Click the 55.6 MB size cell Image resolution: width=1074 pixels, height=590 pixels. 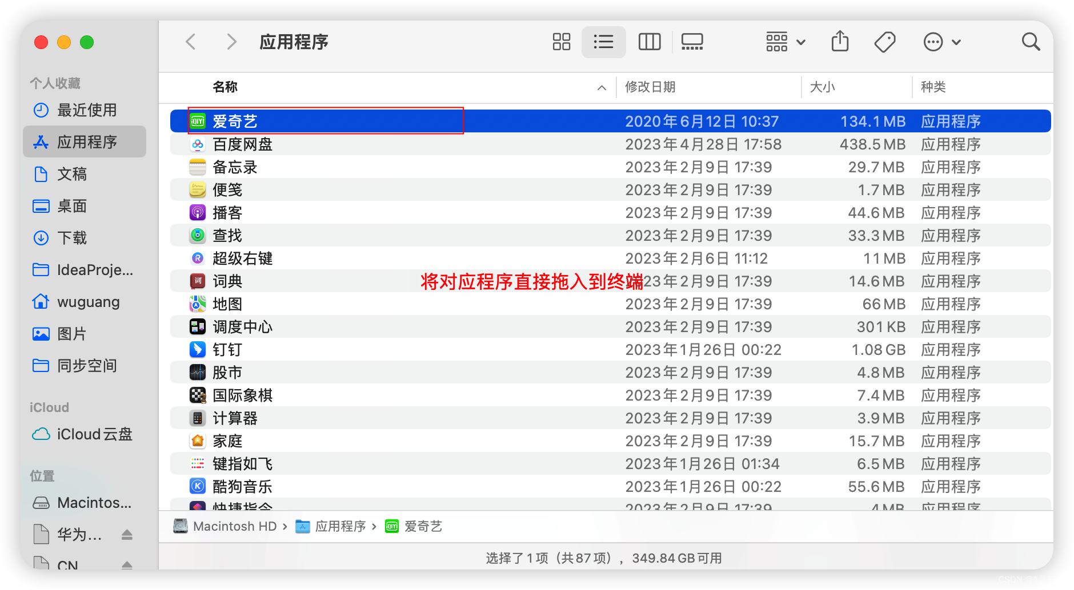[x=876, y=487]
